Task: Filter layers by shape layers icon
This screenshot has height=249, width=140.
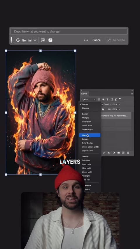Action: (112, 99)
